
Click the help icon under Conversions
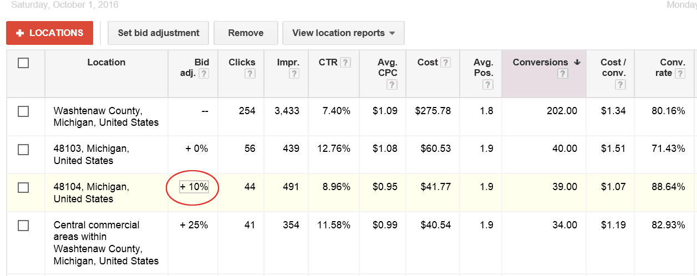(x=563, y=74)
